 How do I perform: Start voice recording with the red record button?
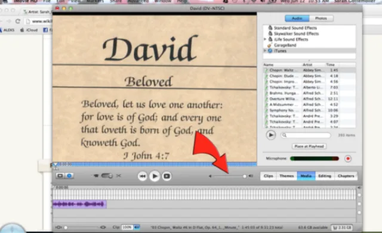point(348,159)
